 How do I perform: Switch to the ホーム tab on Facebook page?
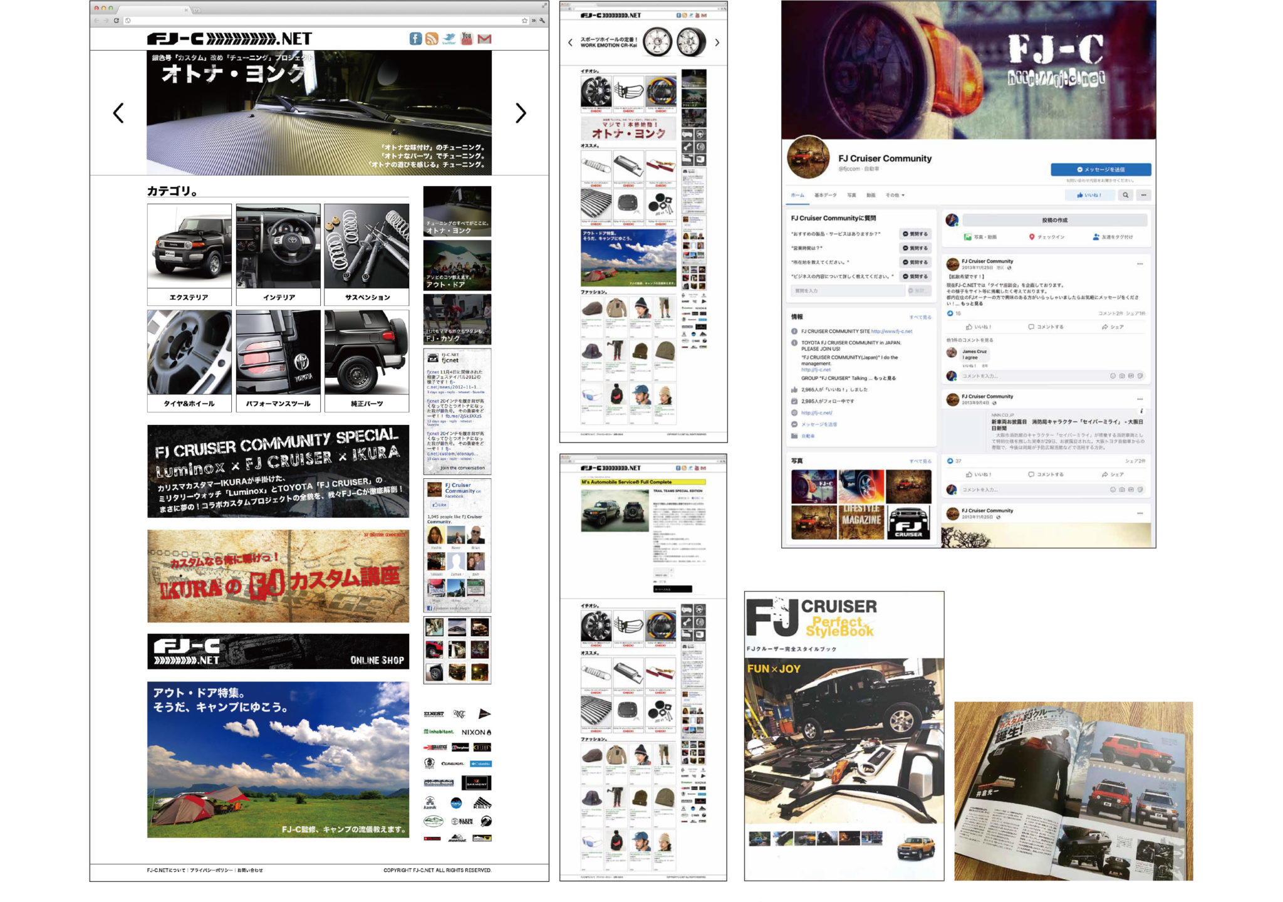797,196
